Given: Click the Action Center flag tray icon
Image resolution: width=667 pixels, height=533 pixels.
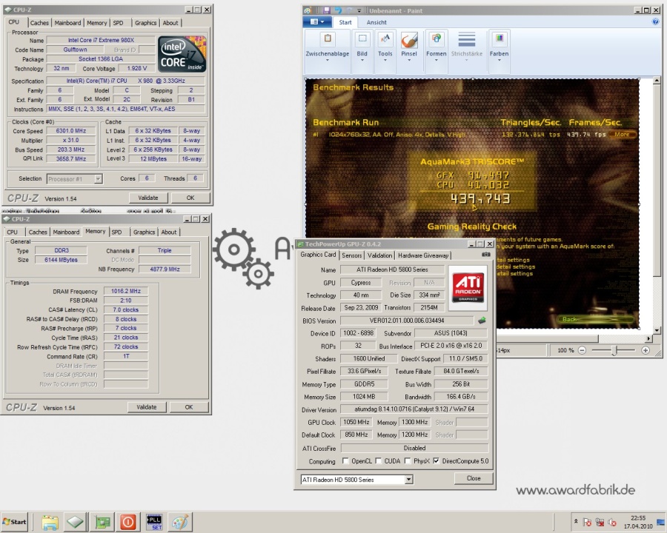Looking at the screenshot, I should pyautogui.click(x=588, y=523).
